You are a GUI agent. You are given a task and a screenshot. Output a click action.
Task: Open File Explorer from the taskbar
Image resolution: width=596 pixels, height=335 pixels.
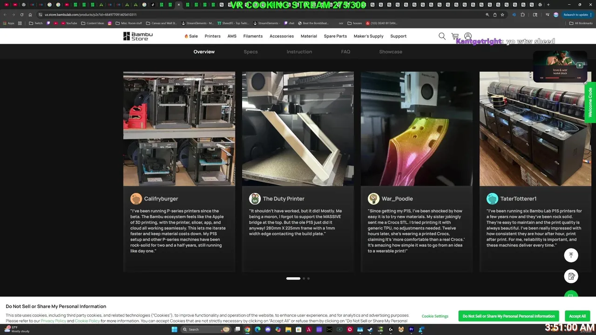(x=288, y=329)
